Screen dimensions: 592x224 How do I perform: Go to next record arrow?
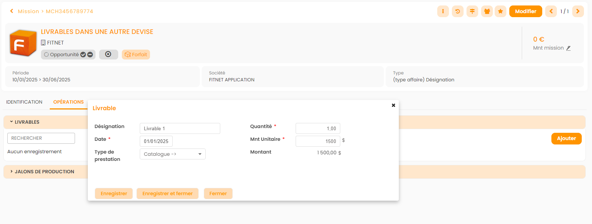(578, 11)
